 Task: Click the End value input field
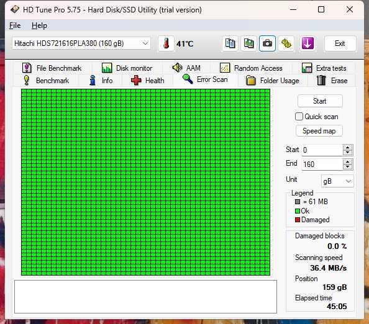(322, 164)
